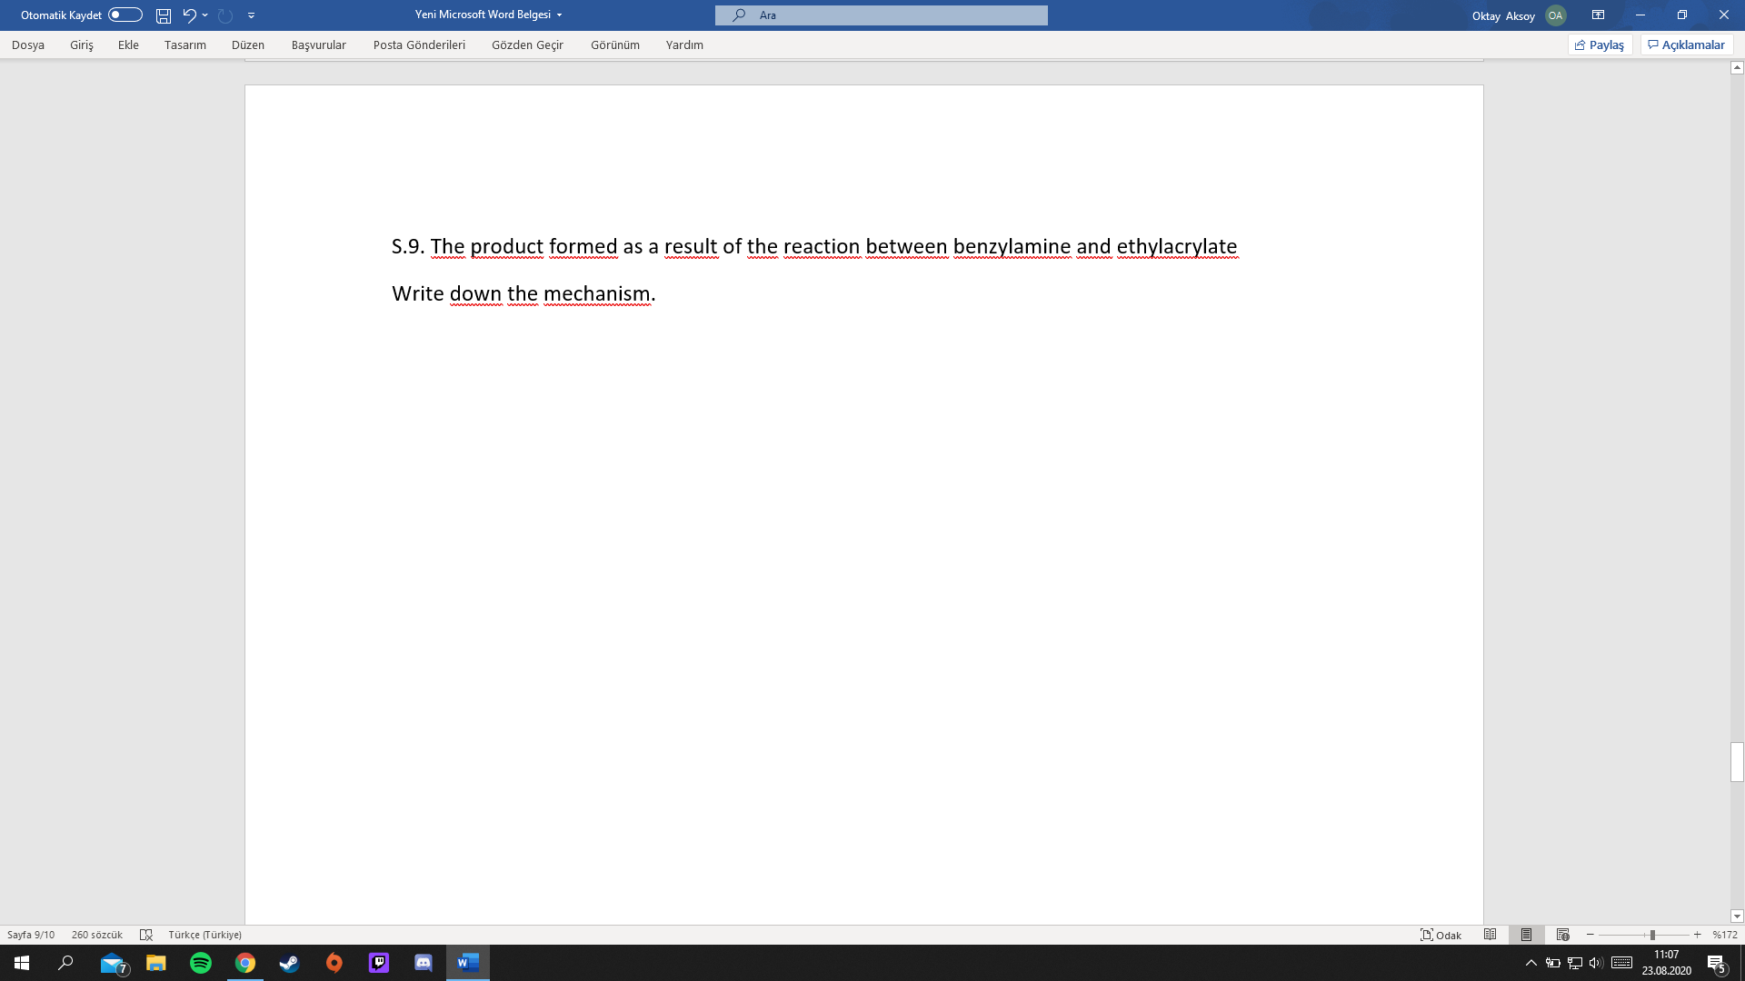
Task: Open File Explorer from taskbar
Action: tap(156, 963)
